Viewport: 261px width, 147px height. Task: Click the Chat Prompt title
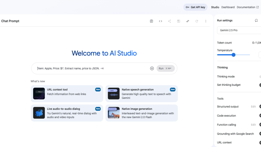click(10, 21)
